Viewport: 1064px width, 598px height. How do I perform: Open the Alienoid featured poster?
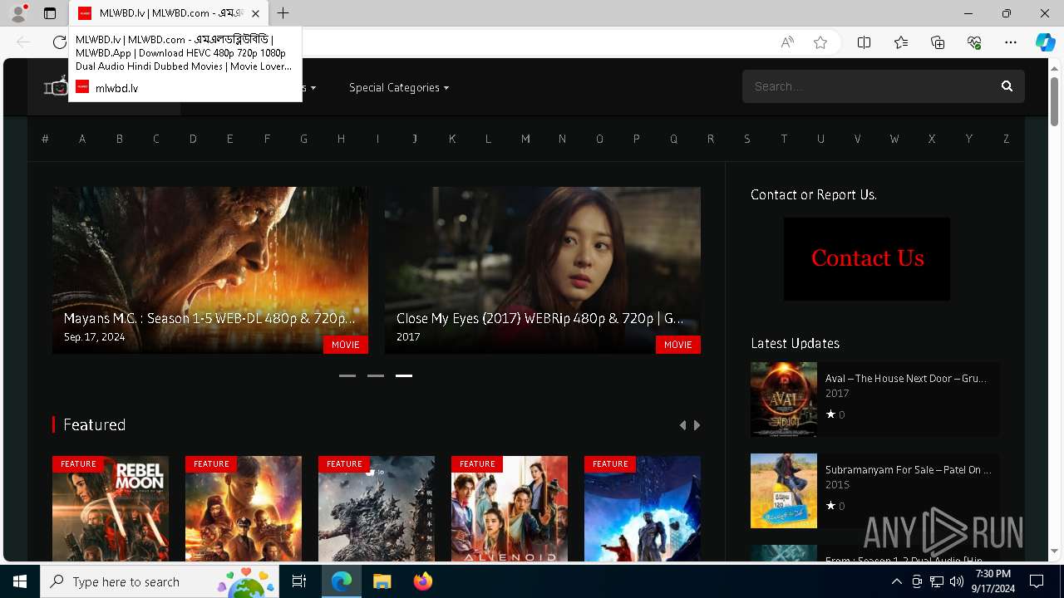click(510, 508)
